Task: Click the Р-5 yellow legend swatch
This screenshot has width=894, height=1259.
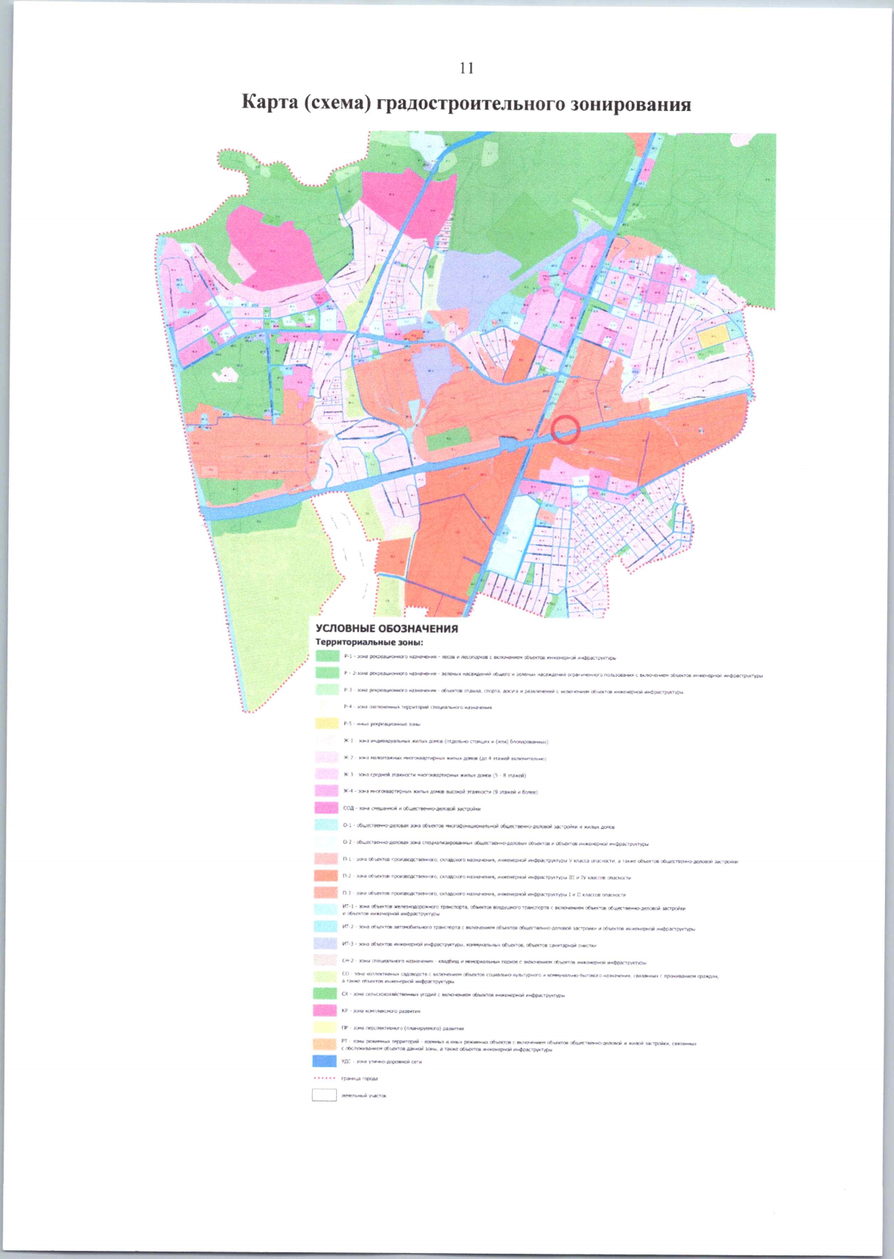Action: click(327, 723)
